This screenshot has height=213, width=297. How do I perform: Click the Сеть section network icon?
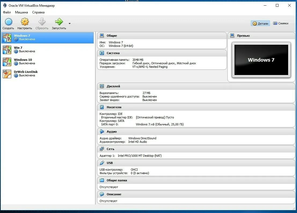[102, 149]
